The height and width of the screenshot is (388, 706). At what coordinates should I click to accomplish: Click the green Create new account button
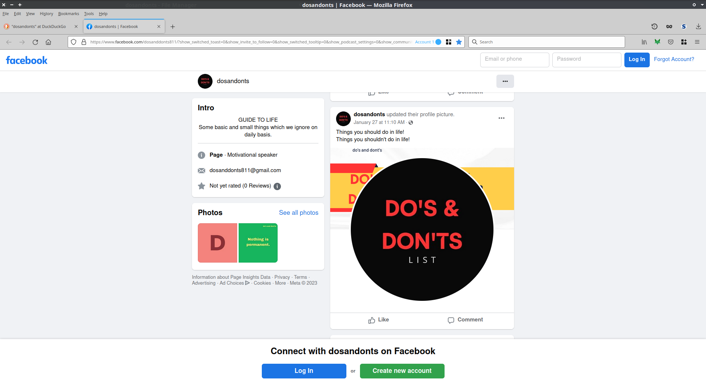(x=402, y=371)
